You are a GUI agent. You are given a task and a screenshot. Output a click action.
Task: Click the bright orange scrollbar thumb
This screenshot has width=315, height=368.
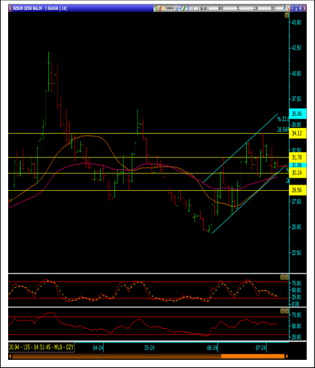[x=253, y=356]
